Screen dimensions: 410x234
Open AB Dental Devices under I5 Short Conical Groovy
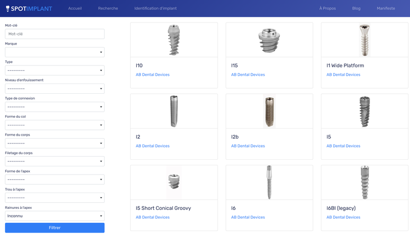click(x=152, y=217)
